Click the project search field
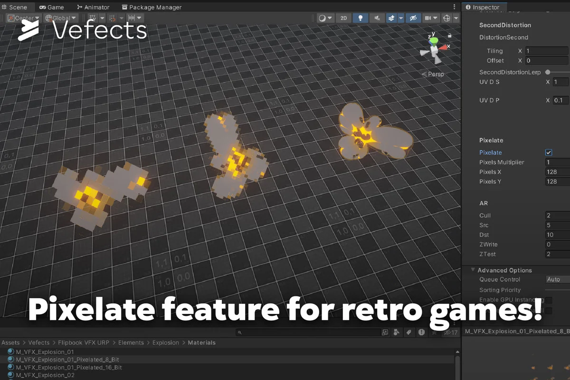570x380 pixels. pos(309,332)
